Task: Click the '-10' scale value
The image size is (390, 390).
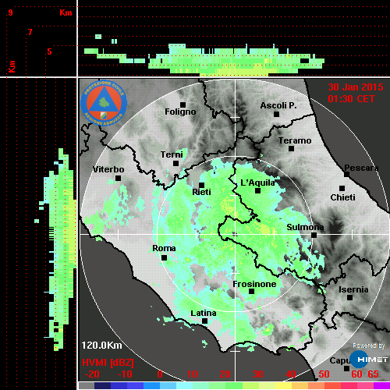Action: tap(125, 374)
